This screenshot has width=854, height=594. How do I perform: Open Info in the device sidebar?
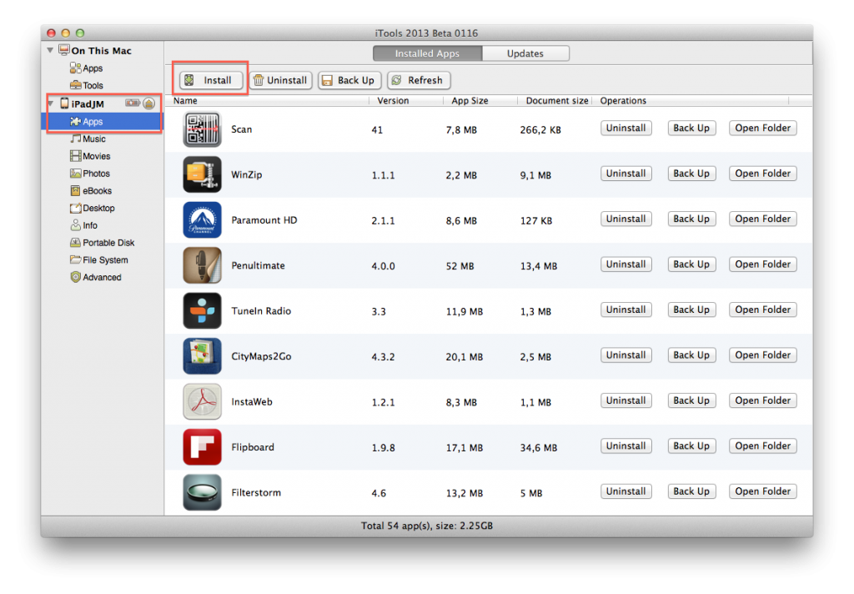[84, 225]
